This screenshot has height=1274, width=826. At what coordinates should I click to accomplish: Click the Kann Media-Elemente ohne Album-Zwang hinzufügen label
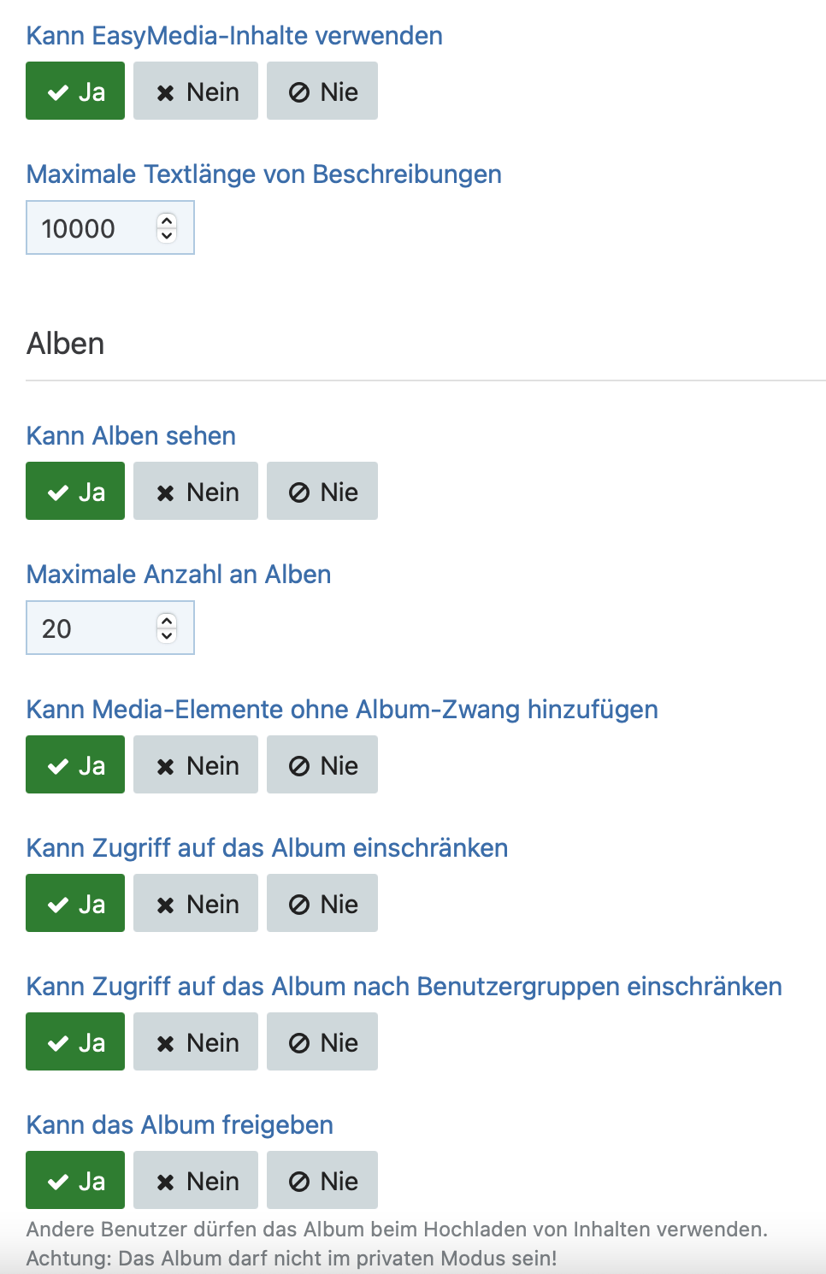click(x=342, y=710)
